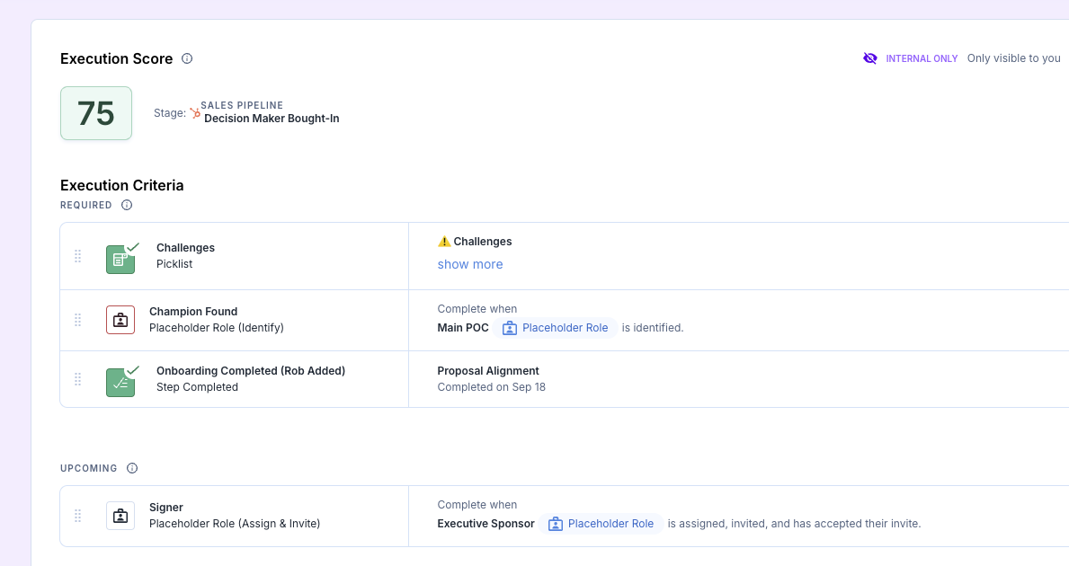Select the Signer criterion title
The width and height of the screenshot is (1069, 566).
coord(166,508)
